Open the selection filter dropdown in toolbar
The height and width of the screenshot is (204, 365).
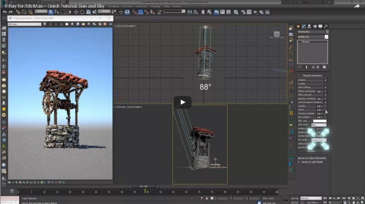(41, 11)
